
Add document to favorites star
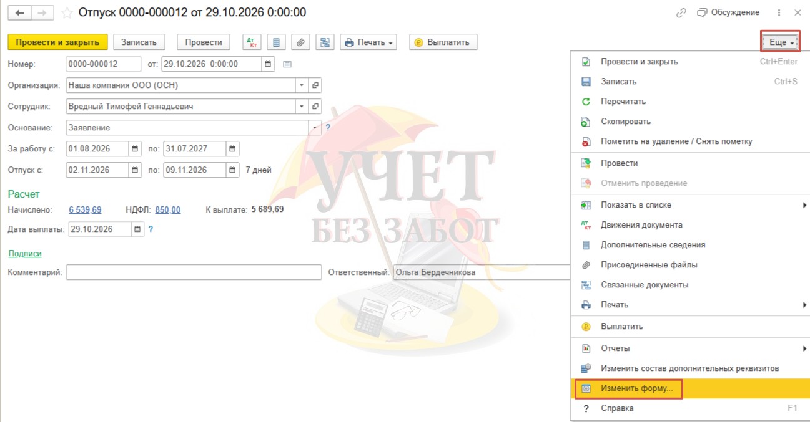66,12
